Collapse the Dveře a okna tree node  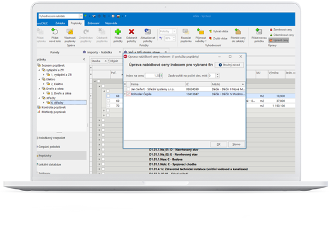(x=40, y=89)
